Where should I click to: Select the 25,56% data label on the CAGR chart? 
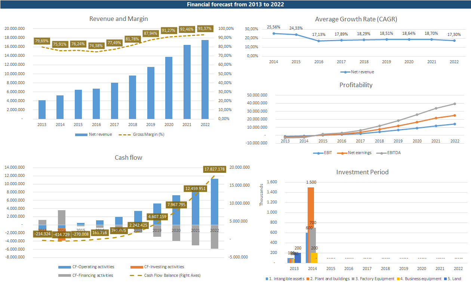[274, 27]
